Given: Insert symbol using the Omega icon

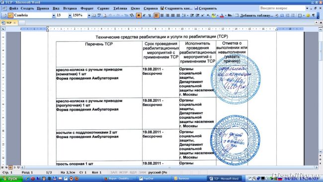Looking at the screenshot, I should click(x=282, y=15).
